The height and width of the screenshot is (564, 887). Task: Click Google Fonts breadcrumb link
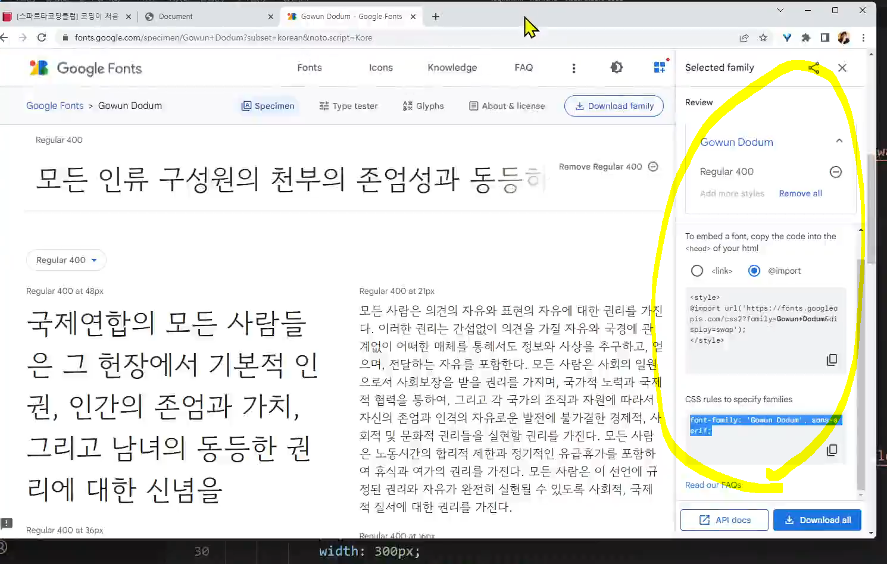coord(55,106)
